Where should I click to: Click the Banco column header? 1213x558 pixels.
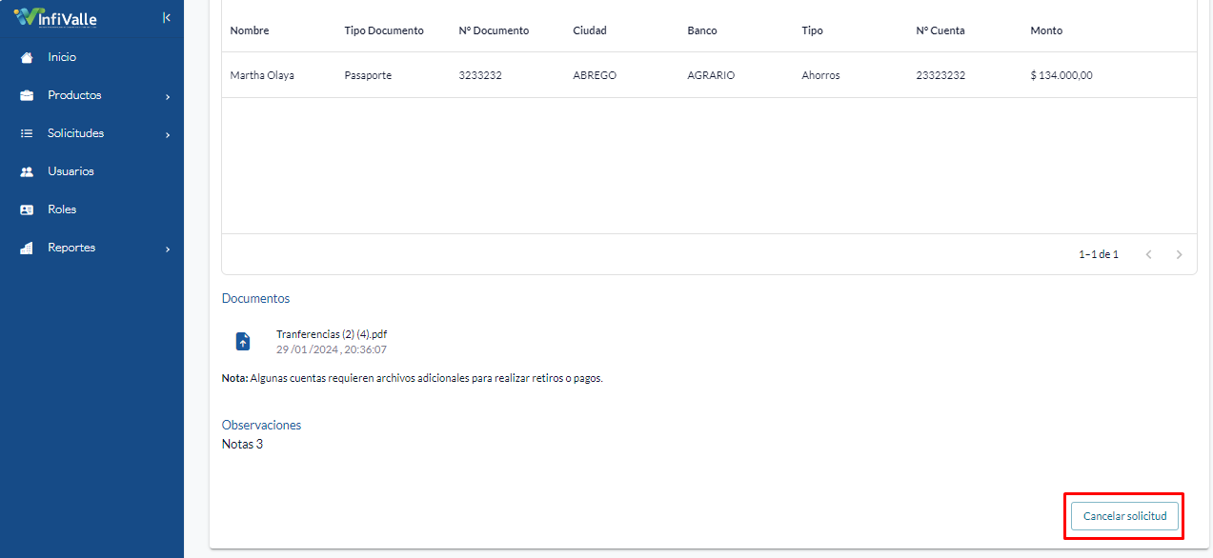703,30
